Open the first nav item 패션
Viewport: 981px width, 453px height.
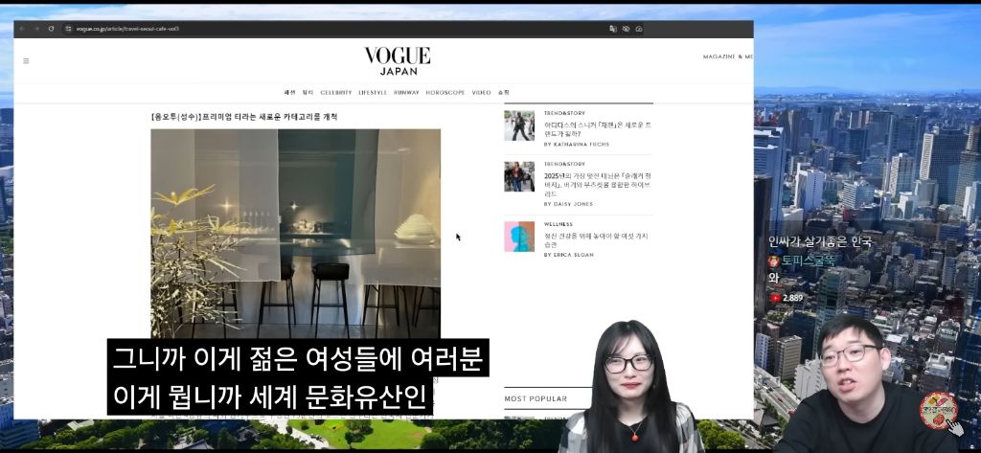(x=289, y=93)
